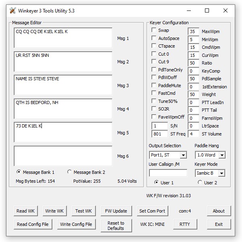Click Read Config File button

(33, 224)
